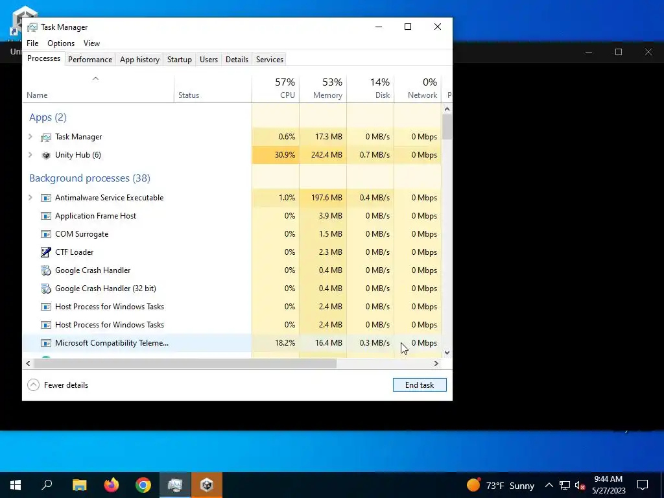Click the Microsoft Compatibility Telemetry icon
The height and width of the screenshot is (498, 664).
pos(46,343)
